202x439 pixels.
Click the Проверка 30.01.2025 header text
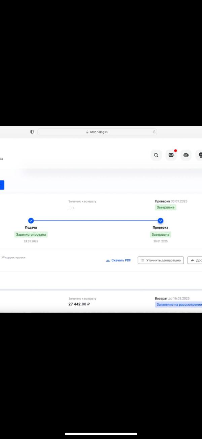click(x=171, y=201)
